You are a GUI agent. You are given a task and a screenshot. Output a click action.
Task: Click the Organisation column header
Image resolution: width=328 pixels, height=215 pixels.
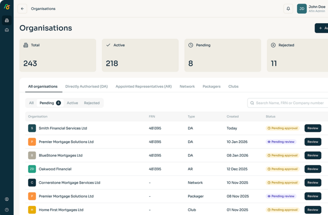pos(38,117)
